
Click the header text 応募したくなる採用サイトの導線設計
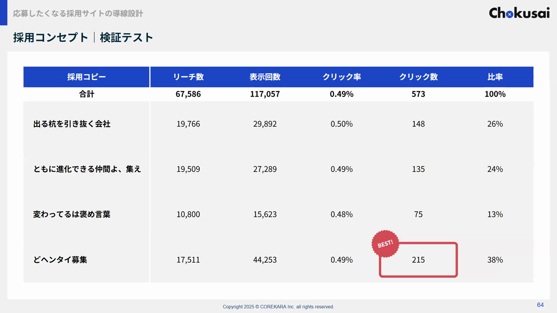pos(78,13)
